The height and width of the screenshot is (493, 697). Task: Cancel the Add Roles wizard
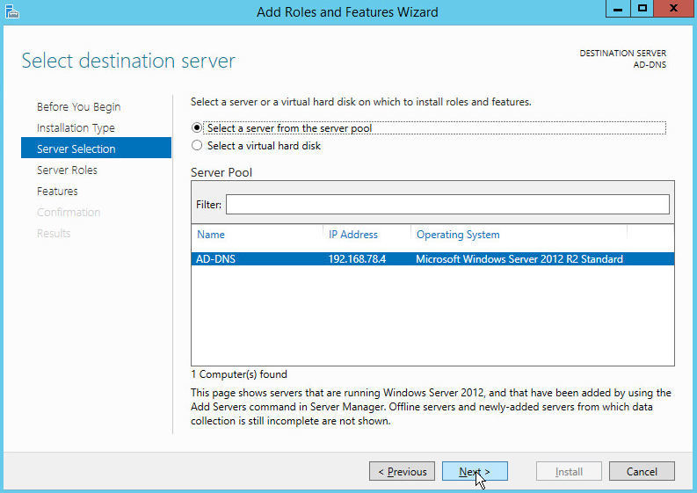tap(642, 472)
